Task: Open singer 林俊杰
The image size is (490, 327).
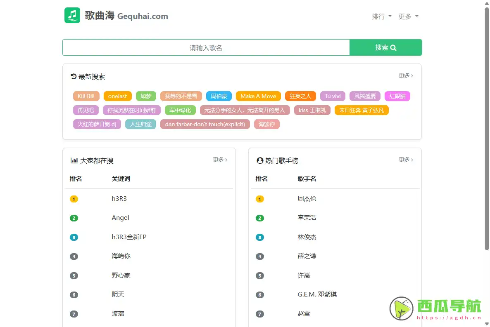Action: pos(307,237)
